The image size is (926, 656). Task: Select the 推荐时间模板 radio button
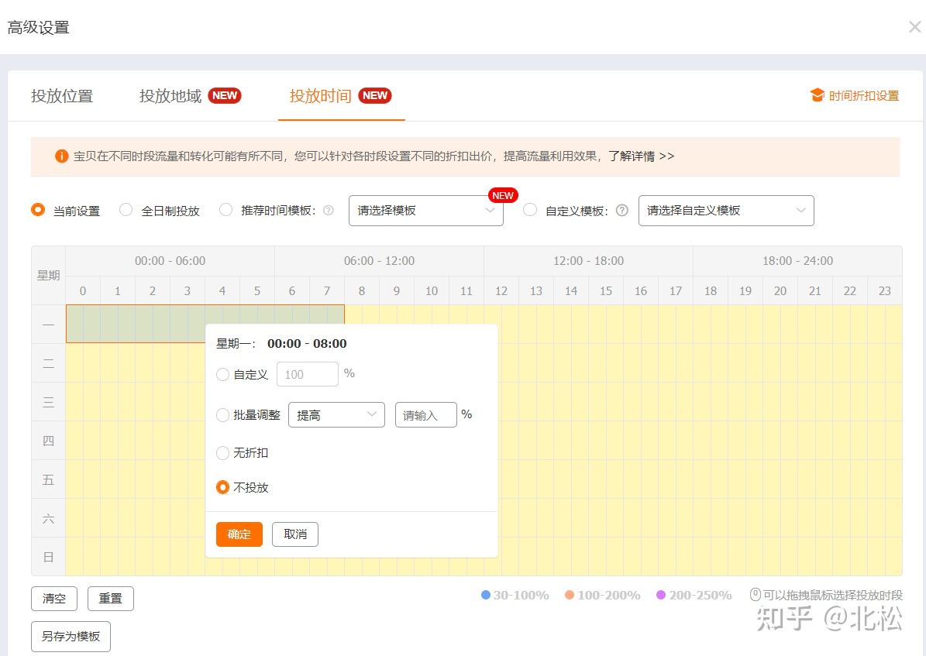point(225,210)
